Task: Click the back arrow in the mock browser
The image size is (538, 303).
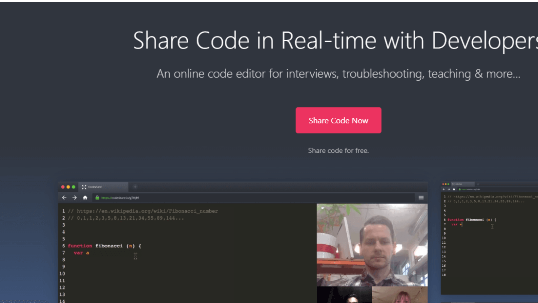Action: (x=64, y=198)
